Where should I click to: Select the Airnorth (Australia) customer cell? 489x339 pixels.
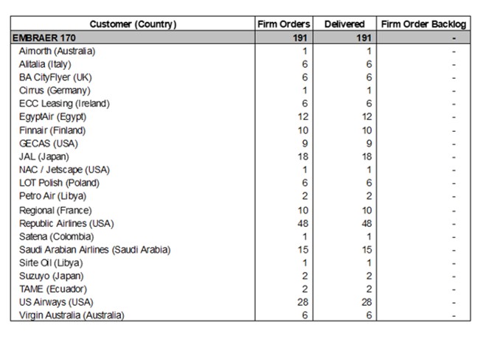57,51
